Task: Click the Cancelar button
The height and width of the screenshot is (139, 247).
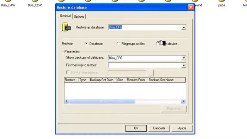Action: pos(159,128)
